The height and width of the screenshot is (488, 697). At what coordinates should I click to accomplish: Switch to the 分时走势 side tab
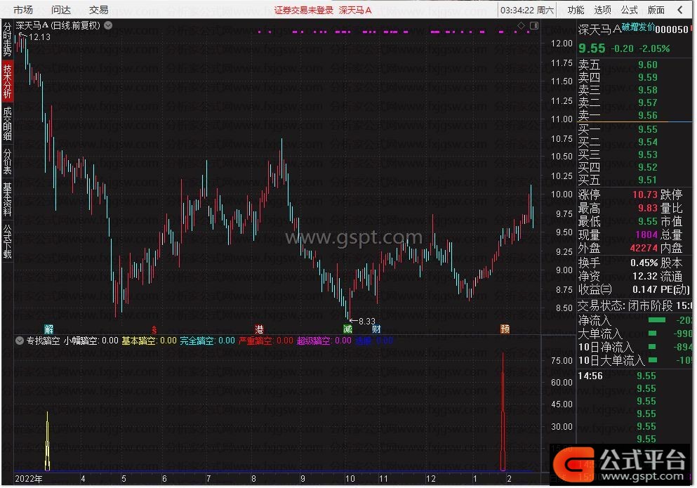tap(8, 40)
